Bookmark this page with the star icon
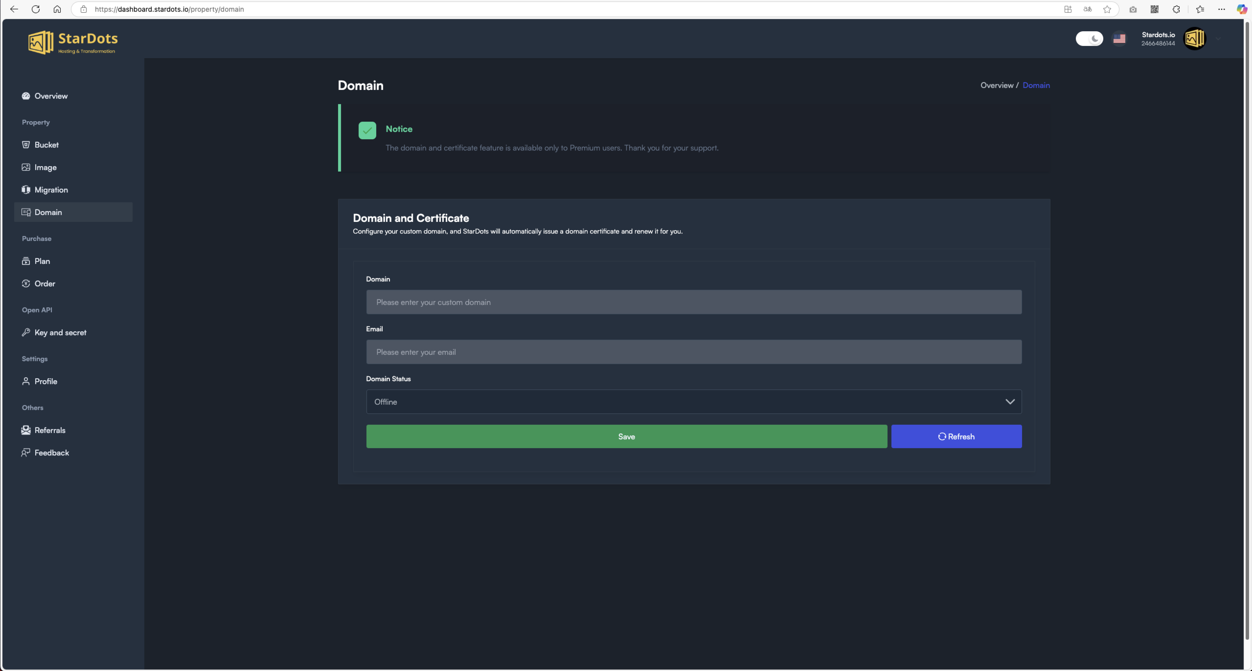1252x671 pixels. click(x=1107, y=9)
